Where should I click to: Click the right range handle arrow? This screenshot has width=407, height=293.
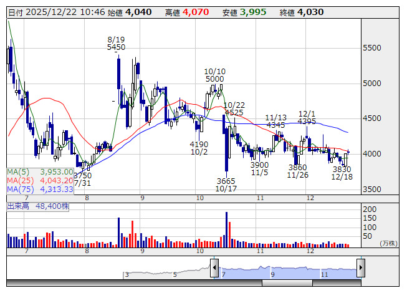pyautogui.click(x=361, y=267)
